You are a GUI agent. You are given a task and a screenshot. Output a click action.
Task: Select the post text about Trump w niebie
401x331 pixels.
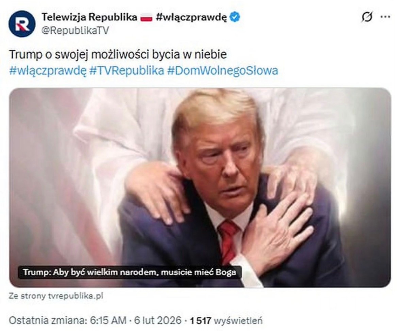tap(118, 54)
